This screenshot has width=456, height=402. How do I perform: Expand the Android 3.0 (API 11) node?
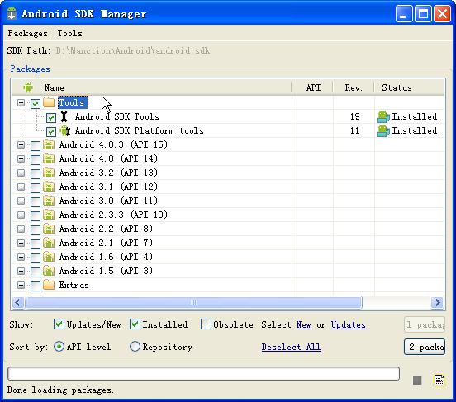point(21,201)
